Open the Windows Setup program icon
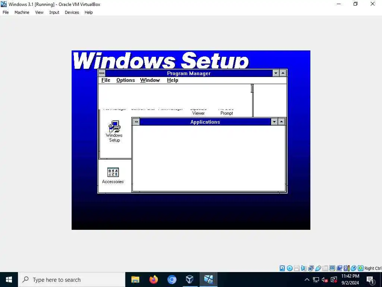Screen dimensions: 382x287 (x=114, y=131)
